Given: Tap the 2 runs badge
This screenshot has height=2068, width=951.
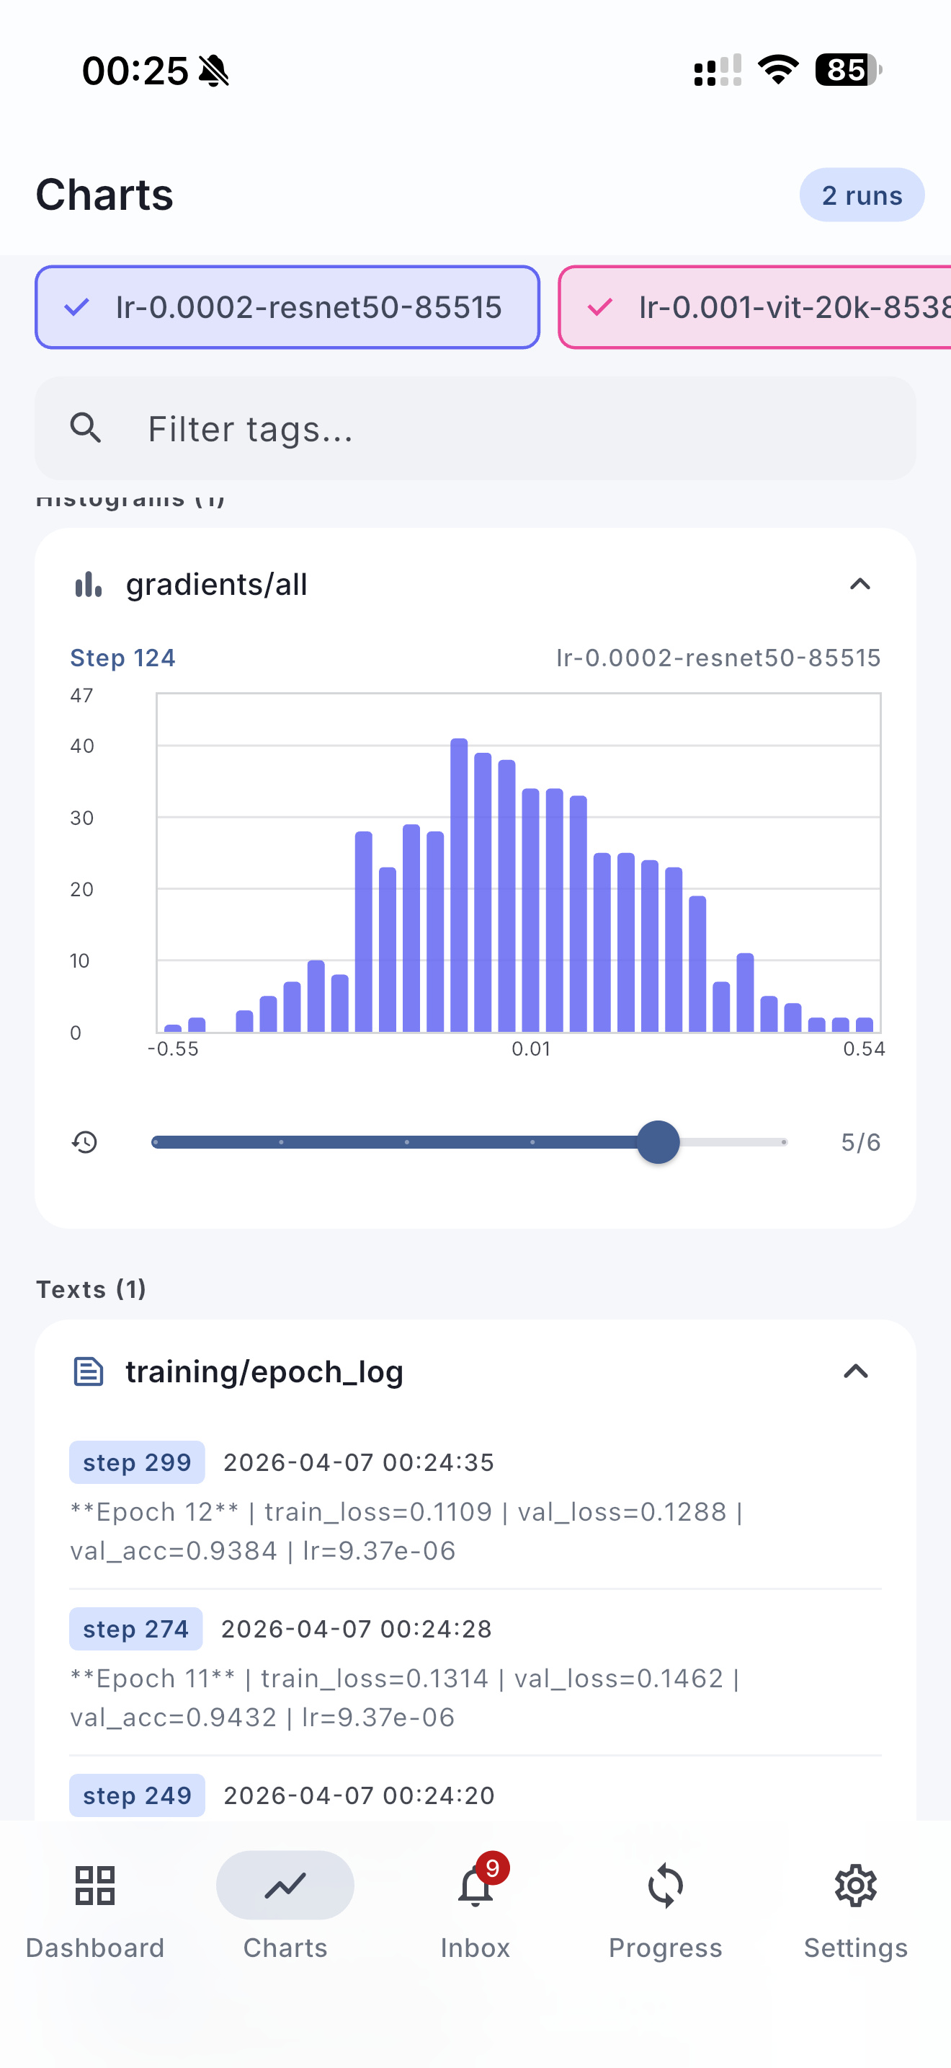Looking at the screenshot, I should pos(861,195).
